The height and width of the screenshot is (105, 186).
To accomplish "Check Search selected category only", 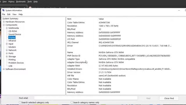I will [x=20, y=102].
